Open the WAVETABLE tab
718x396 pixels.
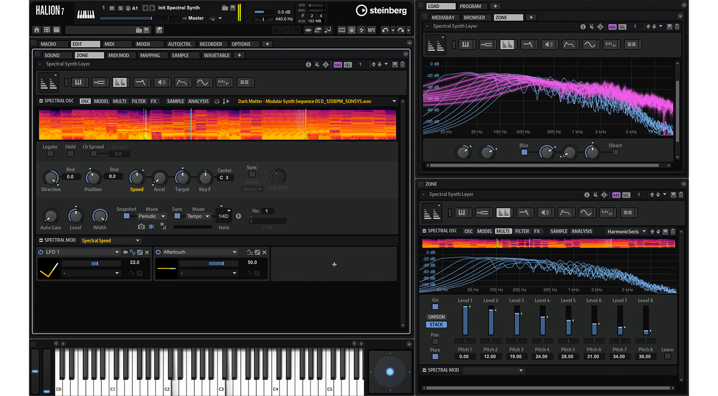coord(217,55)
